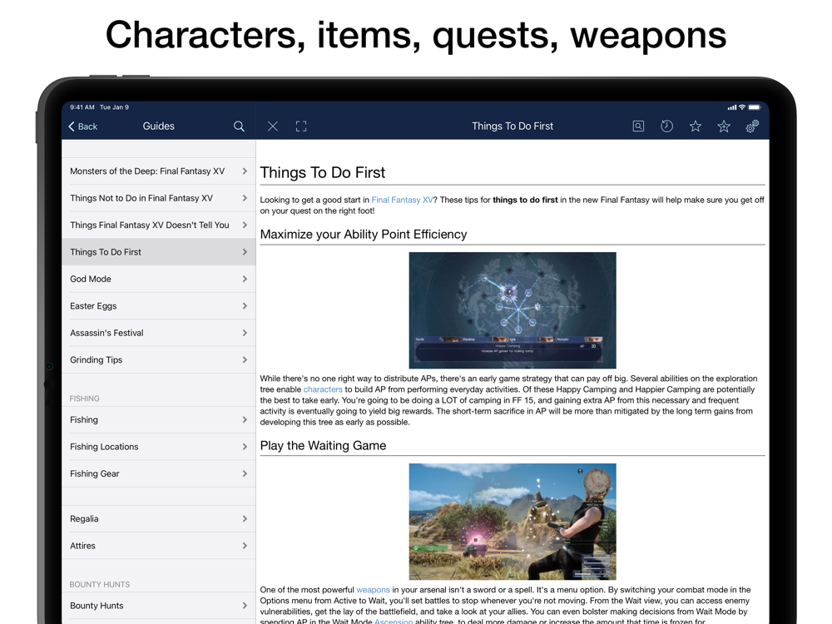This screenshot has width=832, height=624.
Task: Tap the cellular signal bars icon
Action: [x=731, y=107]
